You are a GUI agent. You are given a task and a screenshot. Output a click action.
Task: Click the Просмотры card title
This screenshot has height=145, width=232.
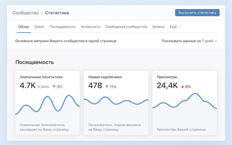[167, 77]
